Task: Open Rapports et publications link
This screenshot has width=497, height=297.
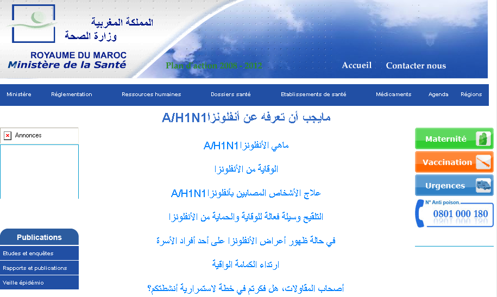Action: point(39,268)
